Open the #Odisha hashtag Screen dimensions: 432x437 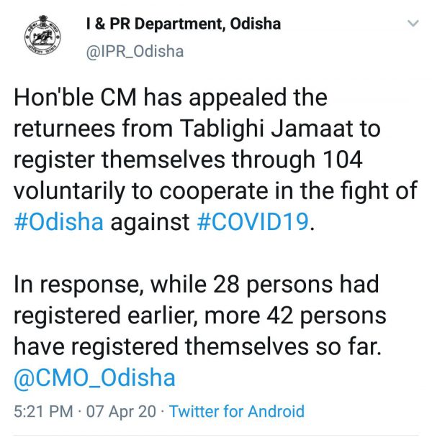click(x=59, y=221)
